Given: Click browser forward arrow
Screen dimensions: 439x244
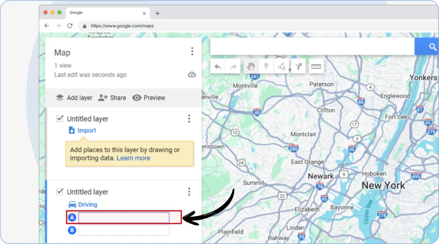Looking at the screenshot, I should pos(58,26).
